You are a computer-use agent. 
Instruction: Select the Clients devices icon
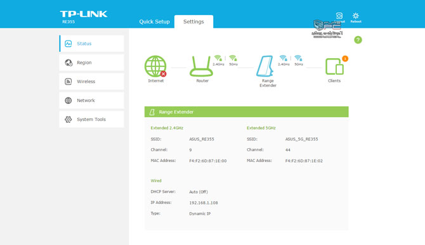click(334, 66)
